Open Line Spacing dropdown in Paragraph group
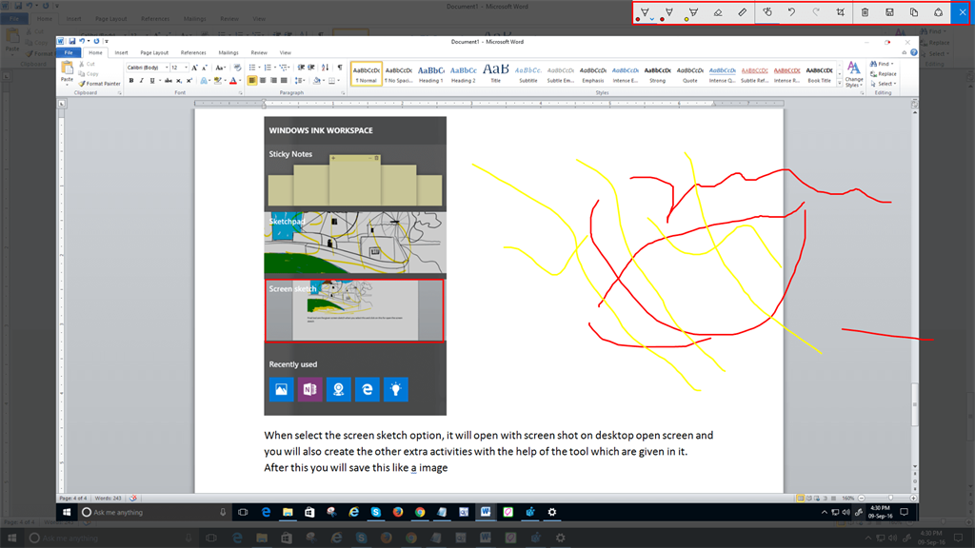975x548 pixels. click(300, 81)
